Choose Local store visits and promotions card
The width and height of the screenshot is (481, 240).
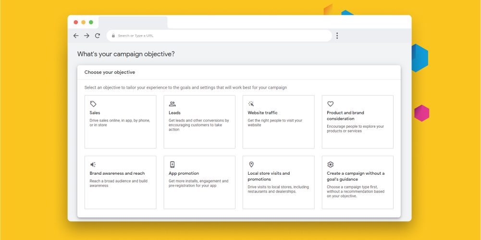[x=279, y=182]
